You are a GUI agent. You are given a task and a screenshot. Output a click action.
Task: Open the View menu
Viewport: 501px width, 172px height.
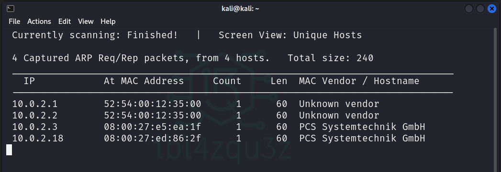coord(86,21)
